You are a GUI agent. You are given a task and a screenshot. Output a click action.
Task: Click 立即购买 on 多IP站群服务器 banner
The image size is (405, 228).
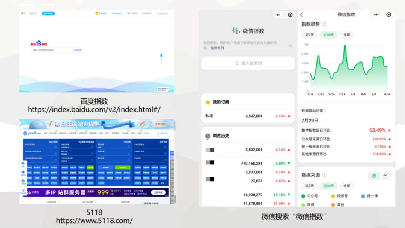click(x=158, y=192)
